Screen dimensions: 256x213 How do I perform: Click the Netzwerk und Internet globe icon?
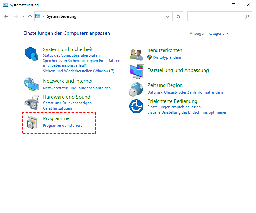(x=31, y=85)
